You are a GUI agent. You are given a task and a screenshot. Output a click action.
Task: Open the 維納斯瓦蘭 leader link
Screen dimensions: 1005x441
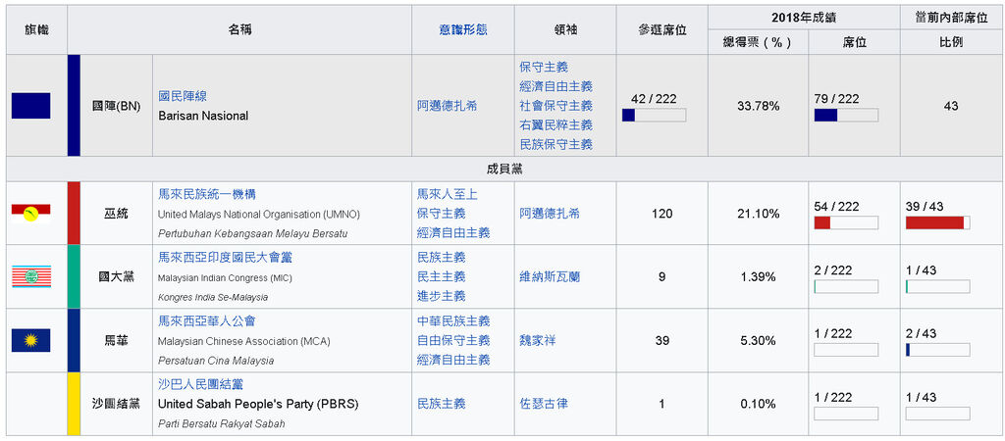click(550, 276)
